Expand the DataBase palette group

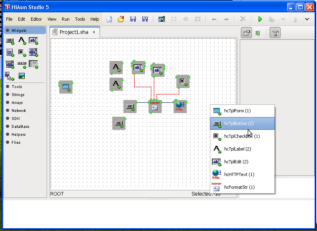point(20,126)
